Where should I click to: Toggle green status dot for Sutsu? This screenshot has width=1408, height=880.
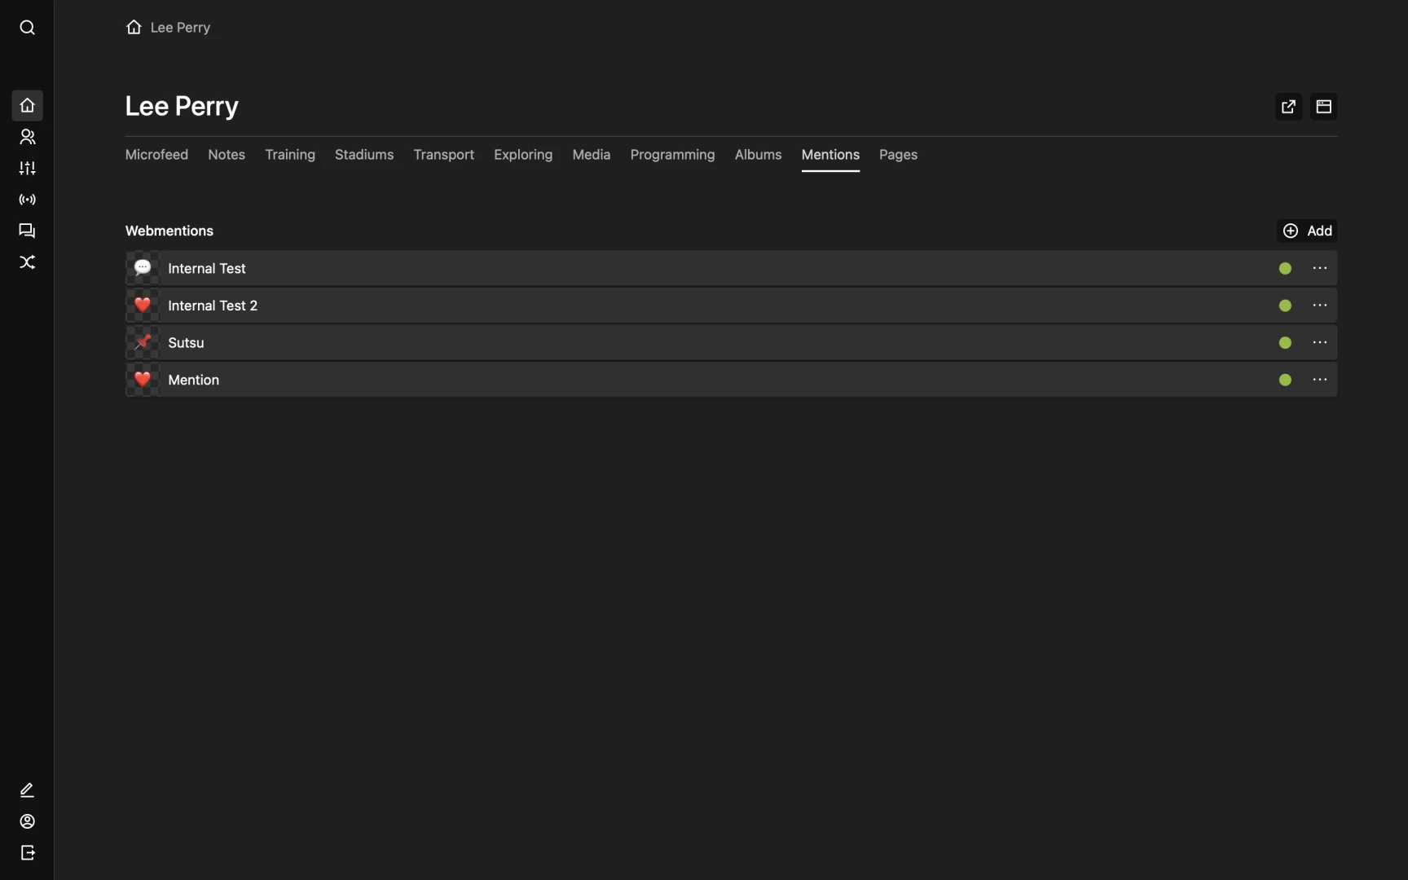coord(1285,343)
